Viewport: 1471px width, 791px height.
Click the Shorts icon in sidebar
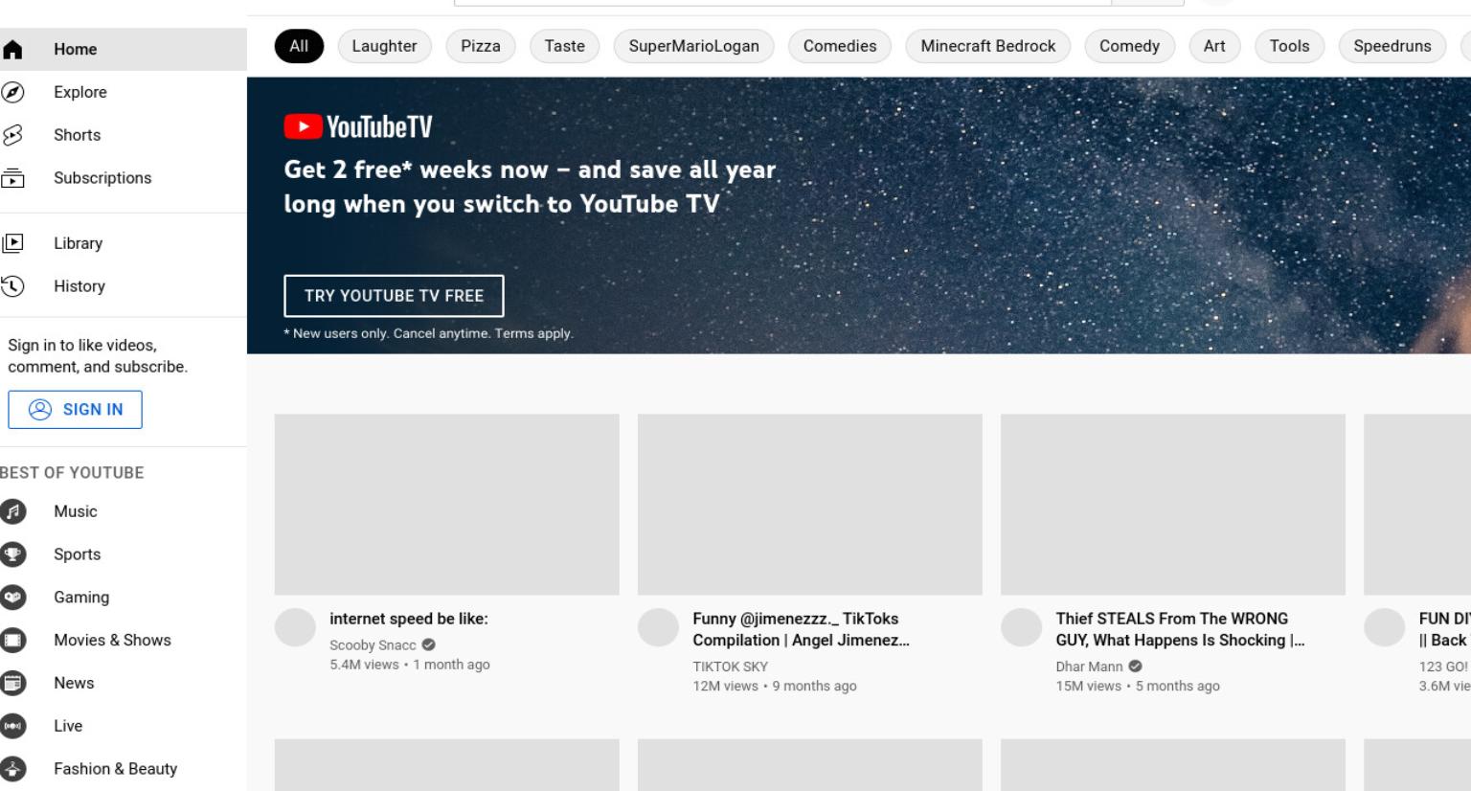pos(12,135)
